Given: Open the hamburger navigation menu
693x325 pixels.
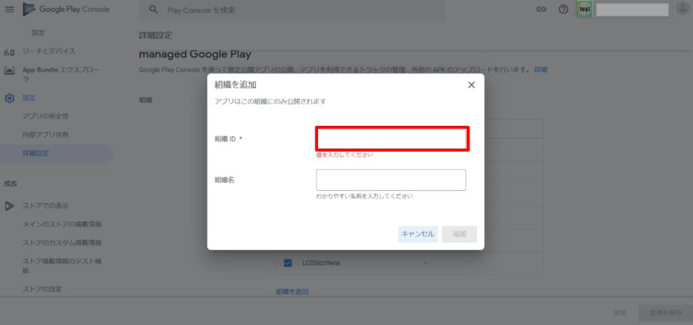Looking at the screenshot, I should point(9,9).
